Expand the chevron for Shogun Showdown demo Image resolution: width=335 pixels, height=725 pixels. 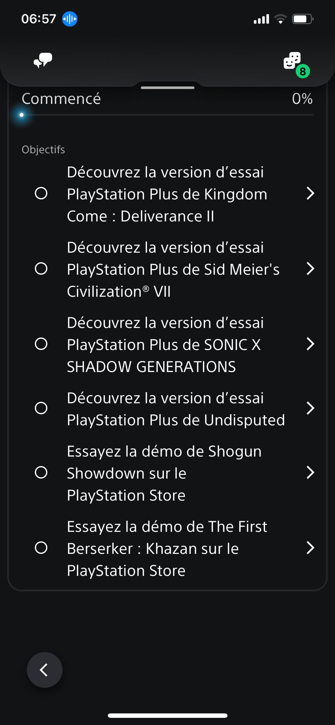pyautogui.click(x=310, y=472)
